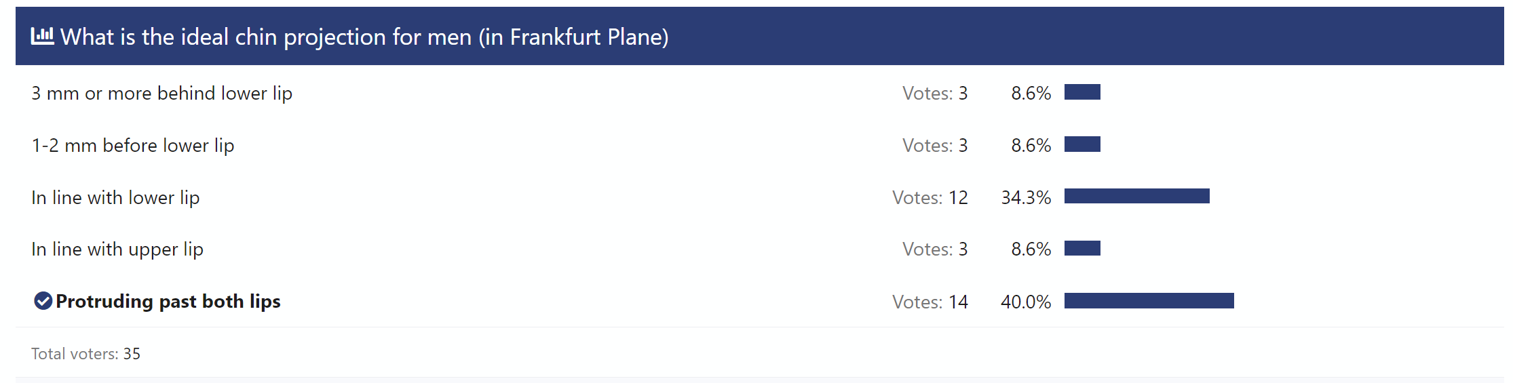The height and width of the screenshot is (383, 1513).
Task: Select "3 mm or more behind lower lip" option
Action: coord(161,94)
